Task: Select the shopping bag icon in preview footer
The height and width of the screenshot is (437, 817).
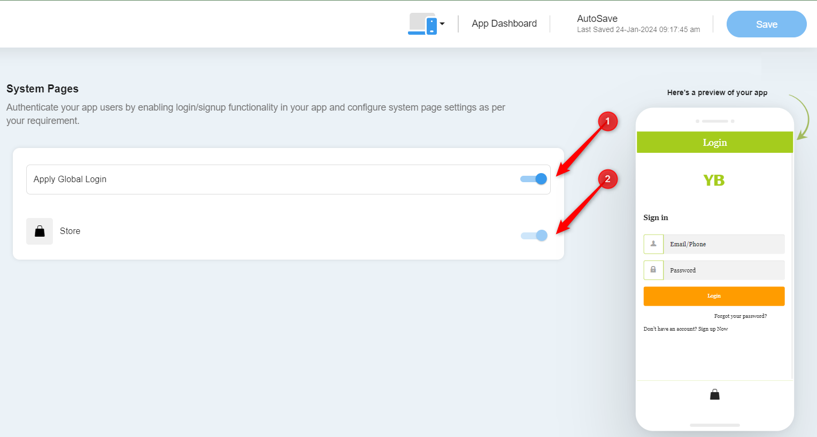Action: 714,394
